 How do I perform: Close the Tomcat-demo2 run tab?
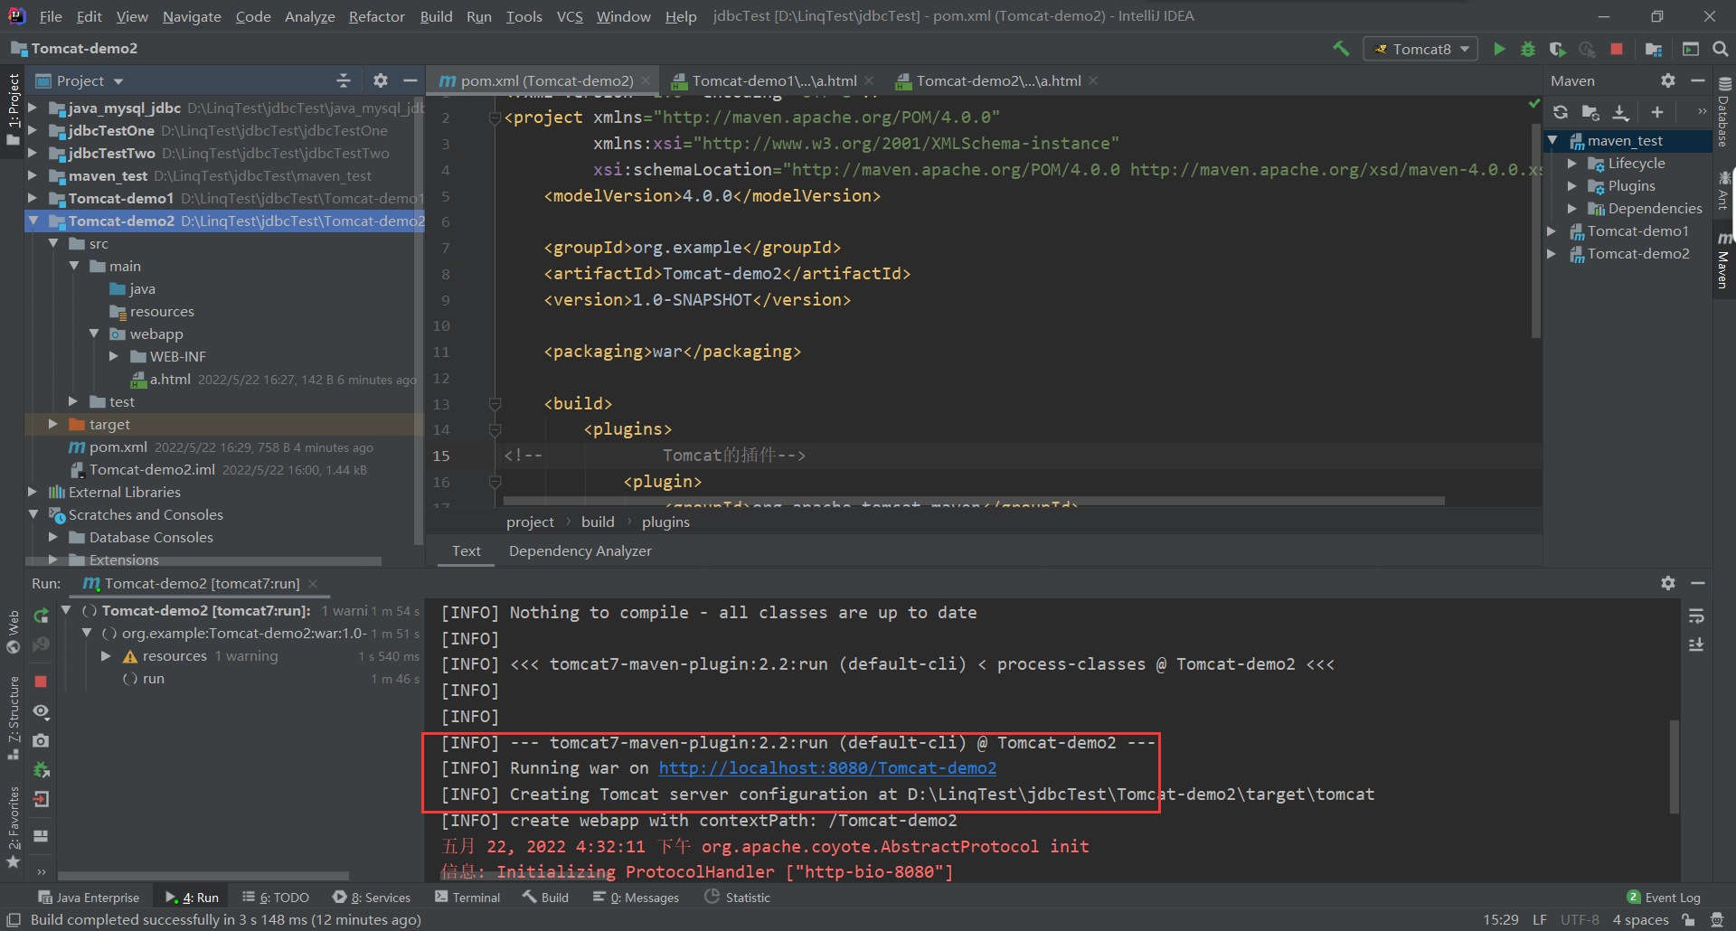click(313, 583)
